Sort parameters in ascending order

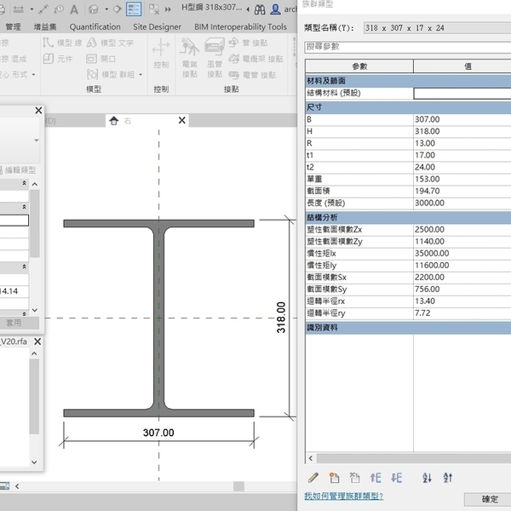click(428, 479)
